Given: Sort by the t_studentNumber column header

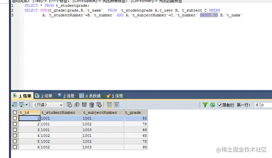Looking at the screenshot, I should 61,113.
